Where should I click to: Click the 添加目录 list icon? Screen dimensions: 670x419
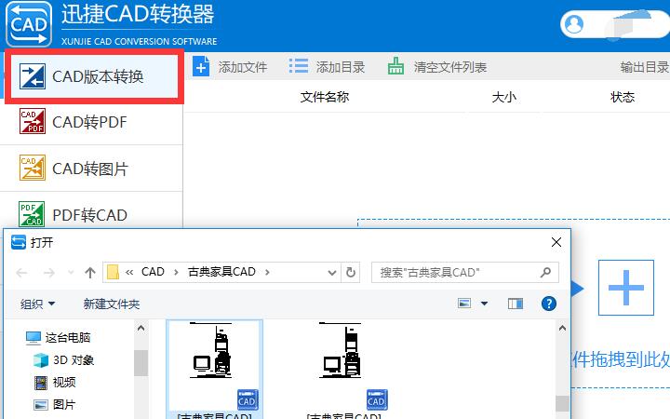point(299,66)
